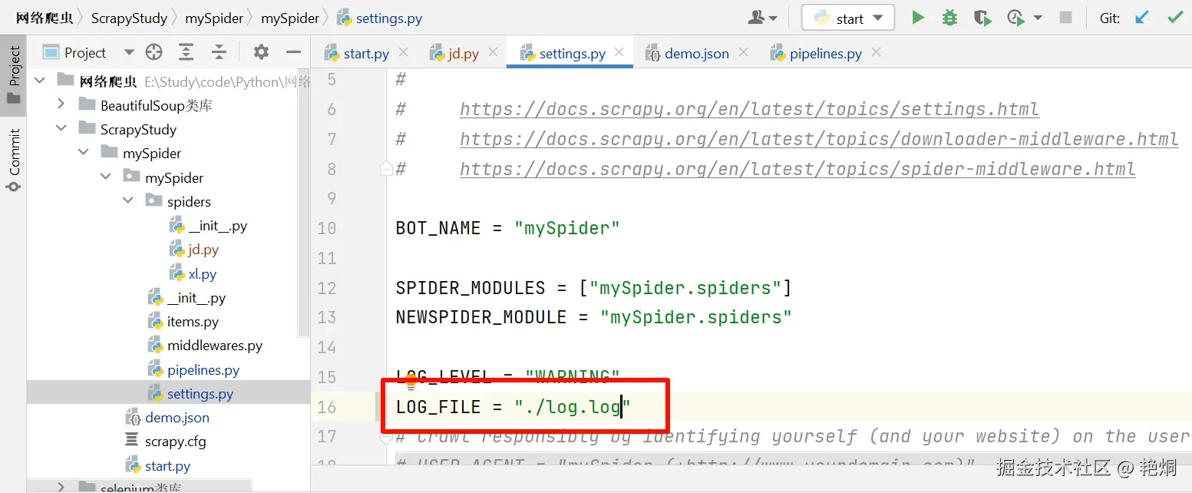Fold comment block at line 8
The width and height of the screenshot is (1192, 493).
pyautogui.click(x=386, y=168)
